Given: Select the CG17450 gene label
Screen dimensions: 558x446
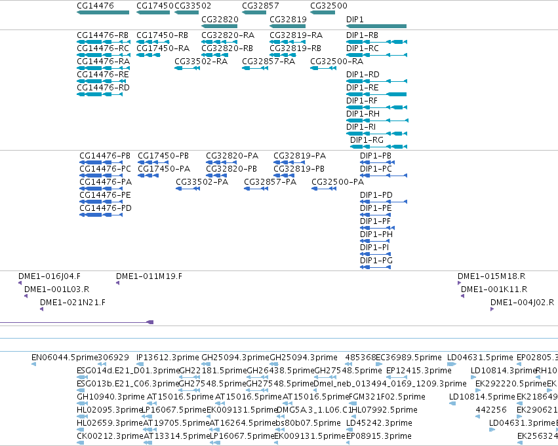Looking at the screenshot, I should [155, 6].
